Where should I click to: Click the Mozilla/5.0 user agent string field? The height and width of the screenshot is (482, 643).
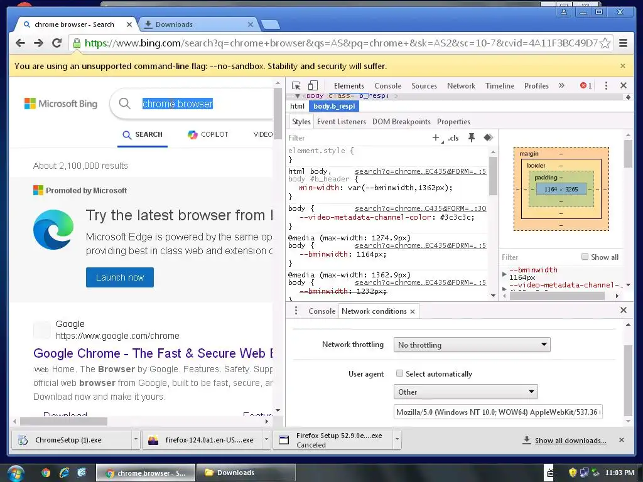(x=498, y=412)
